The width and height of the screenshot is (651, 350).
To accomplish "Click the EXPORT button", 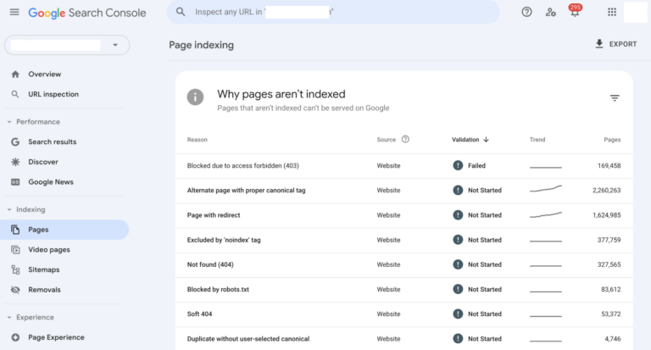I will click(615, 44).
